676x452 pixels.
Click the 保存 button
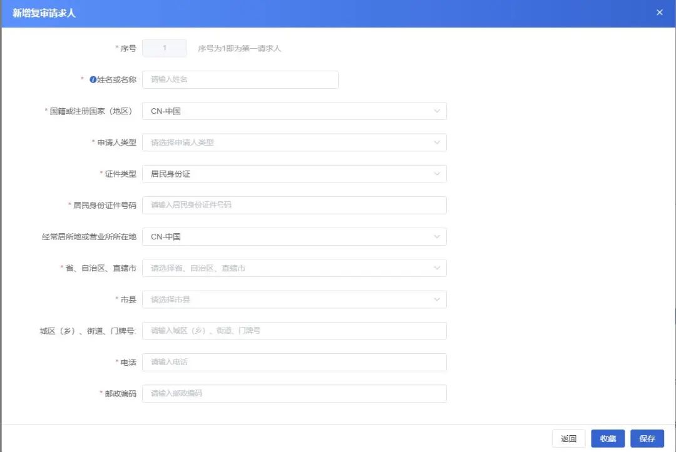[647, 439]
